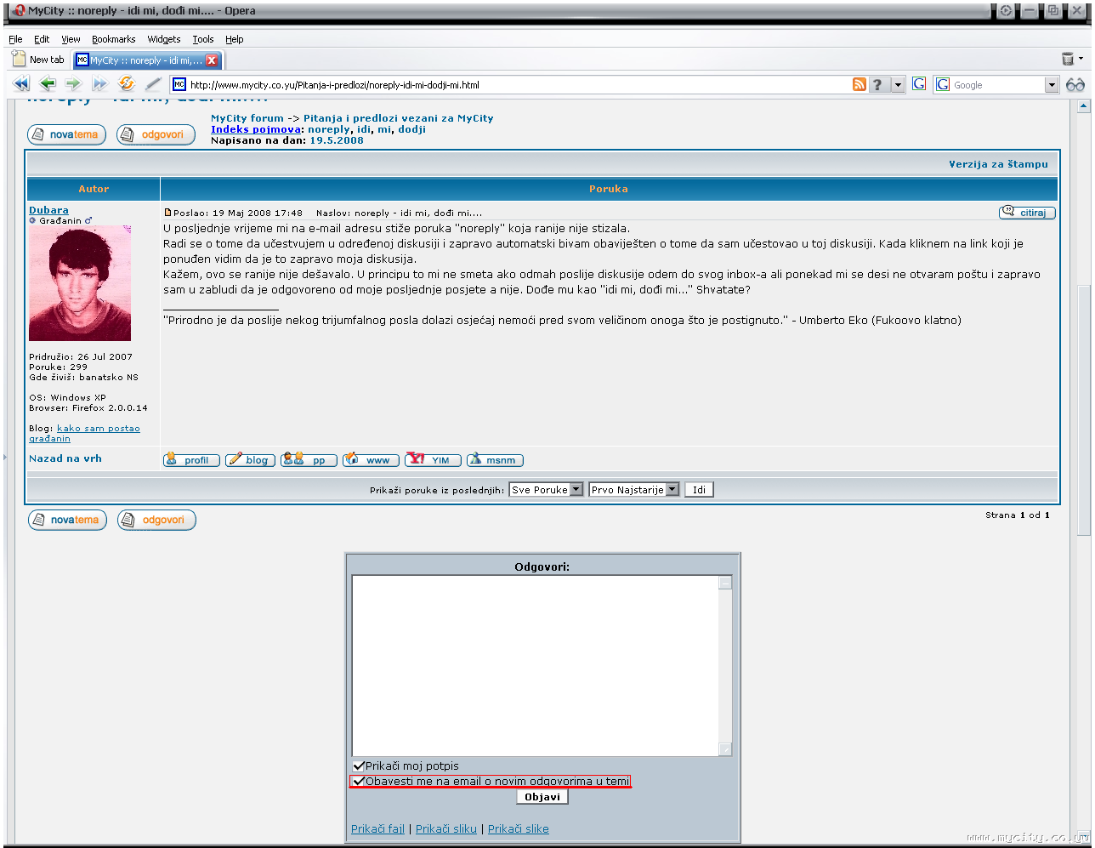1095x848 pixels.
Task: Go back with the green Back arrow
Action: pos(48,83)
